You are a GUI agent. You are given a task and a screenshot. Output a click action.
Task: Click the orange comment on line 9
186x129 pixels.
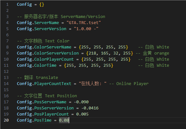(152, 53)
